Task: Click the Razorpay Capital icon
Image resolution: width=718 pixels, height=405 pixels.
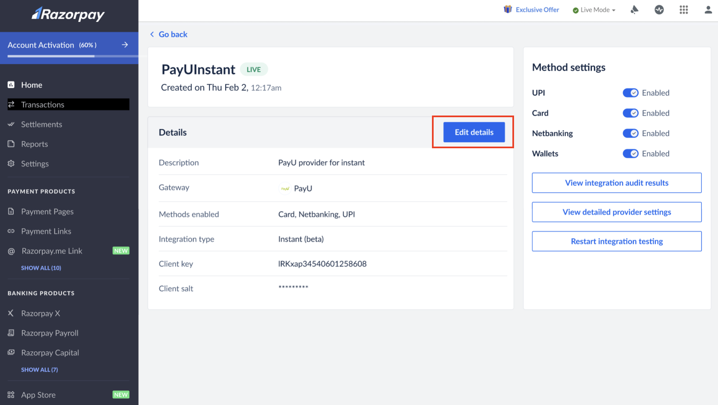Action: click(11, 352)
